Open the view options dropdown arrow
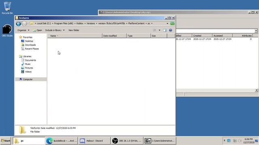The height and width of the screenshot is (145, 259). pyautogui.click(x=159, y=30)
